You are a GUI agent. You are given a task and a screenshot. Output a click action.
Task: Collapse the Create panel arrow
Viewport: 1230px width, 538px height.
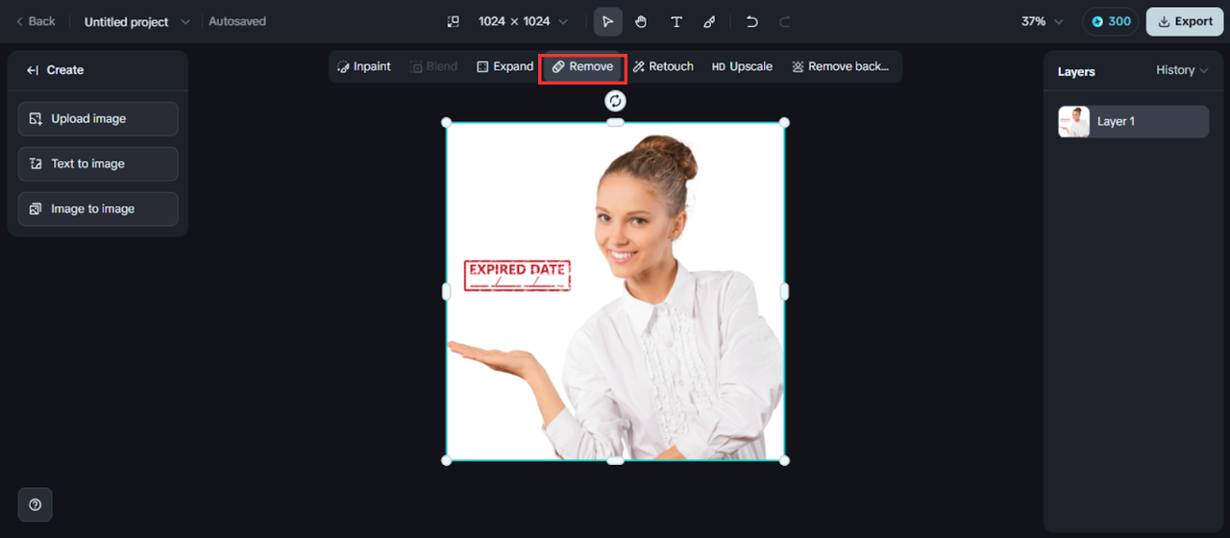point(33,70)
